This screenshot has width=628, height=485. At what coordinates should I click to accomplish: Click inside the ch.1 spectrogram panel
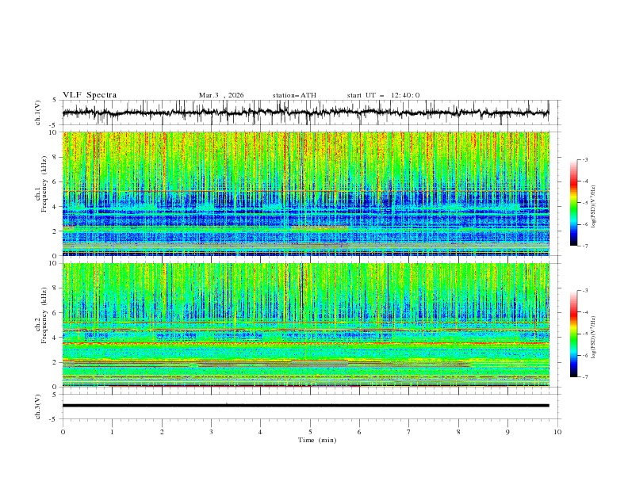[x=305, y=193]
